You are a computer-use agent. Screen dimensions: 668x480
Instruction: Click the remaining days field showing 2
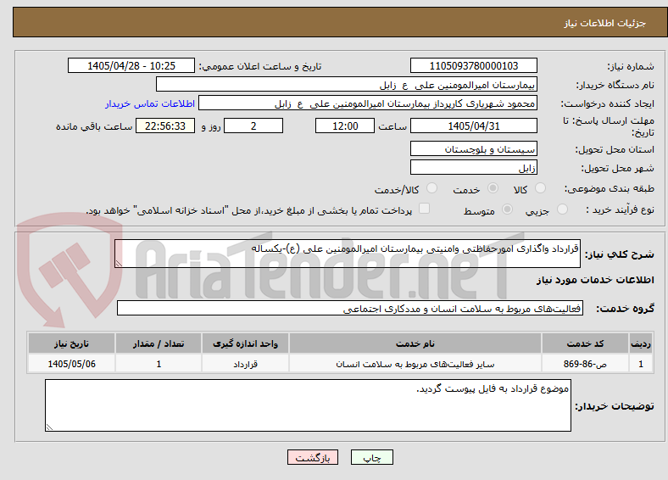253,126
